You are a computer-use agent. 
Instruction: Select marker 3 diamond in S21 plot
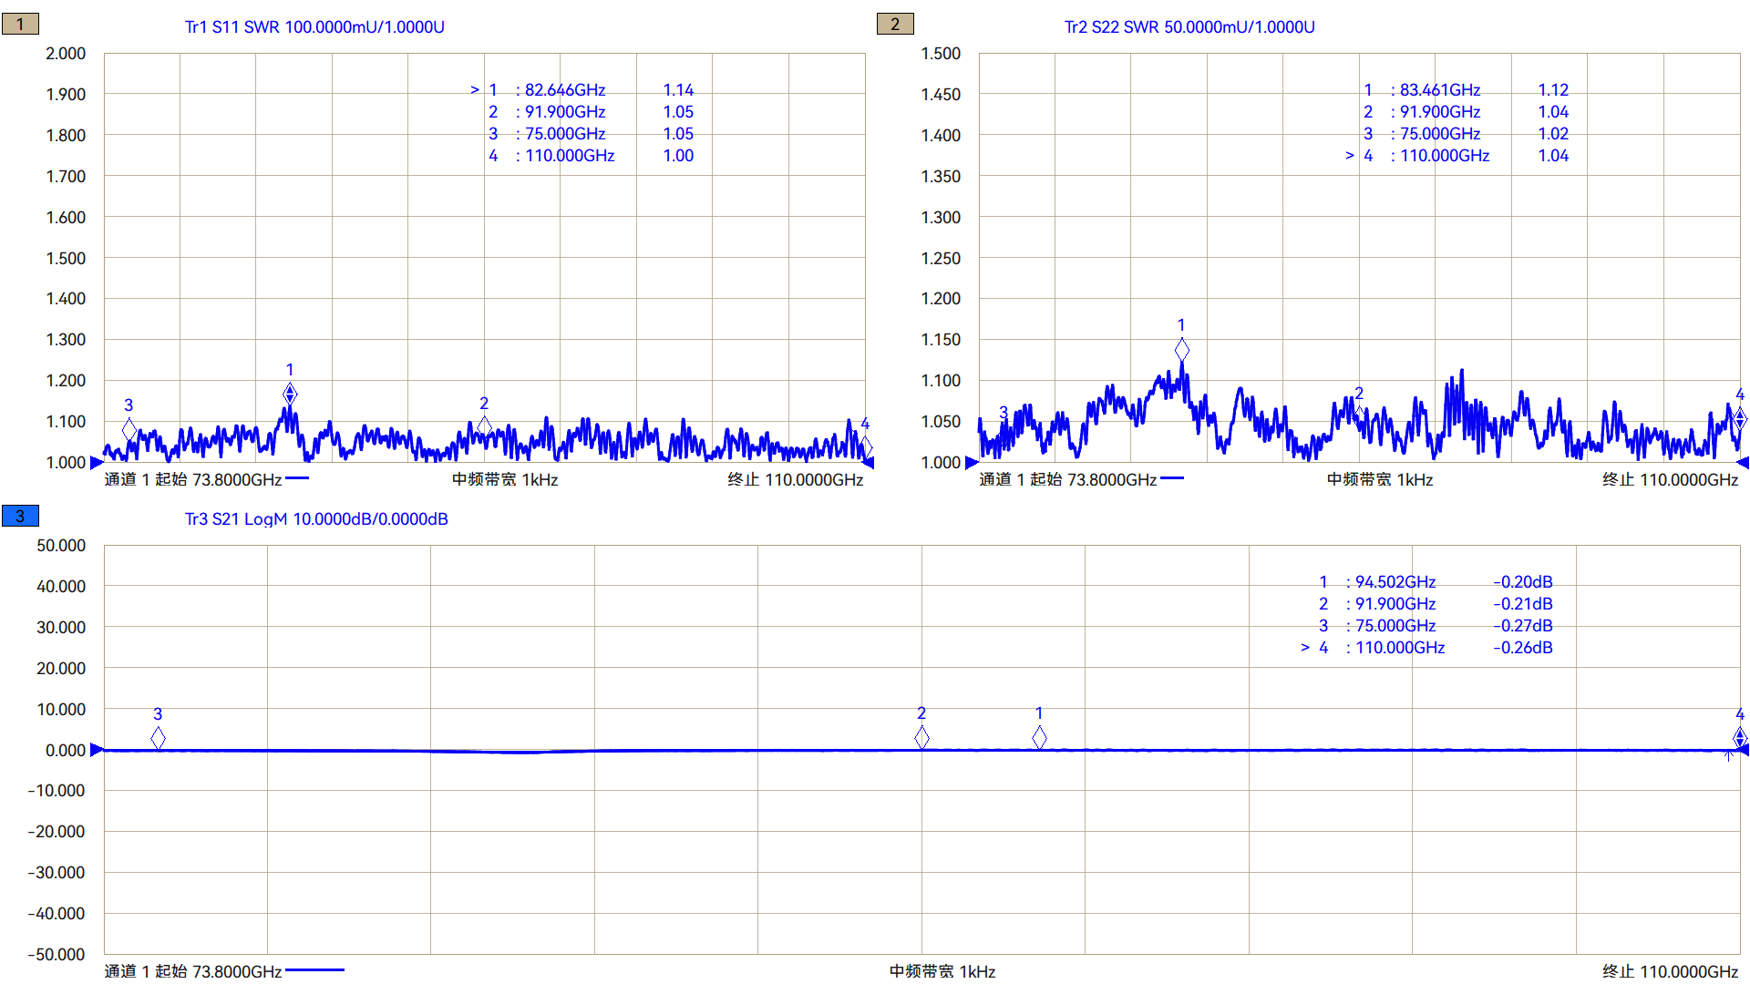click(x=158, y=737)
